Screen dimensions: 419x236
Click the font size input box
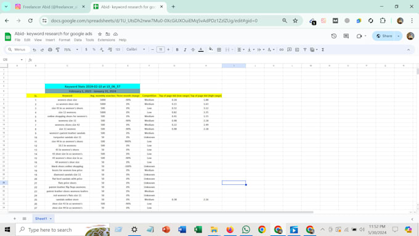coord(161,50)
